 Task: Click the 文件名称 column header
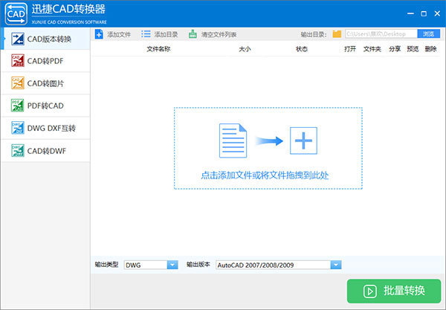(x=158, y=49)
